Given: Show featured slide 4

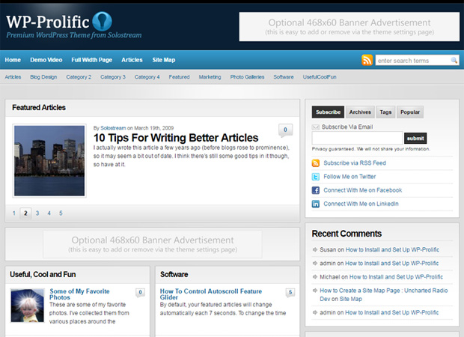Looking at the screenshot, I should pos(49,213).
